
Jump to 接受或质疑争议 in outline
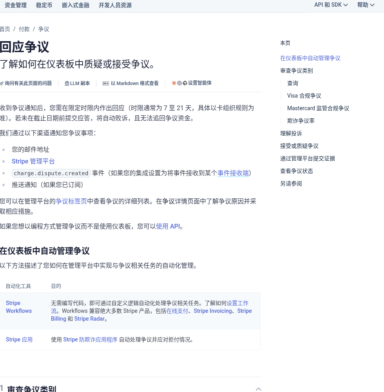299,146
